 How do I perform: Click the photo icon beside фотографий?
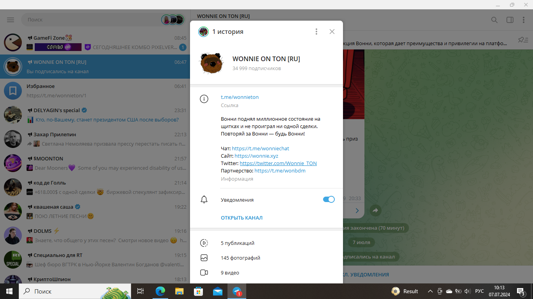[x=204, y=258]
